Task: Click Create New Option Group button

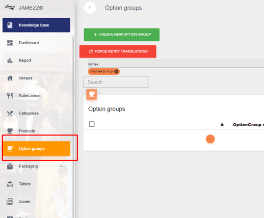Action: tap(122, 34)
